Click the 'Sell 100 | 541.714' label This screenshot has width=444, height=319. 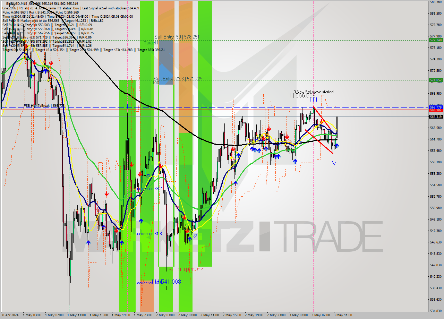186,269
